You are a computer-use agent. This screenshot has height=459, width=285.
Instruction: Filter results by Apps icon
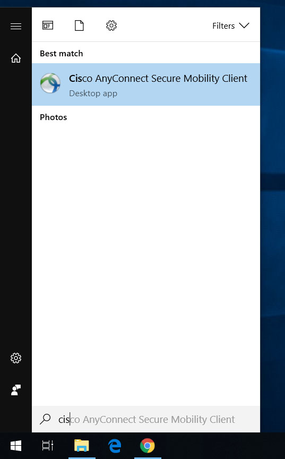[48, 25]
